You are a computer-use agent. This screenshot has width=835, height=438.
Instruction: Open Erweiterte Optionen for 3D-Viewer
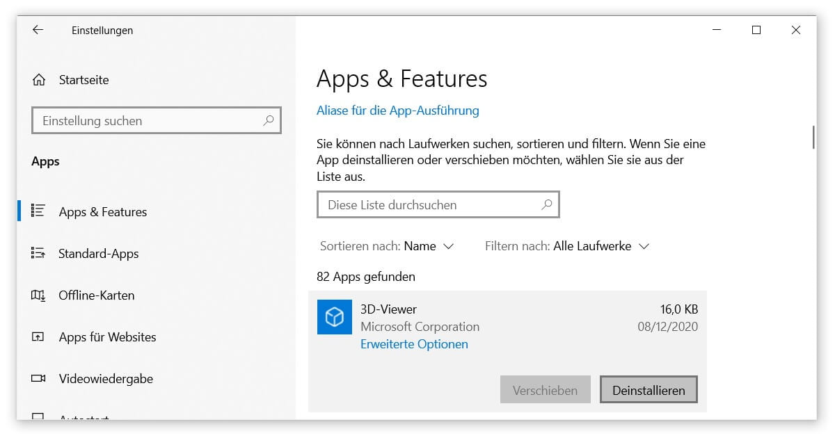414,344
